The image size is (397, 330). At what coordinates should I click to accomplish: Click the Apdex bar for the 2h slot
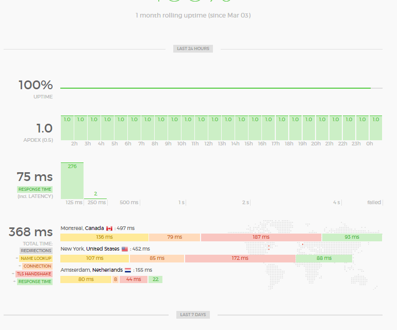click(x=80, y=128)
